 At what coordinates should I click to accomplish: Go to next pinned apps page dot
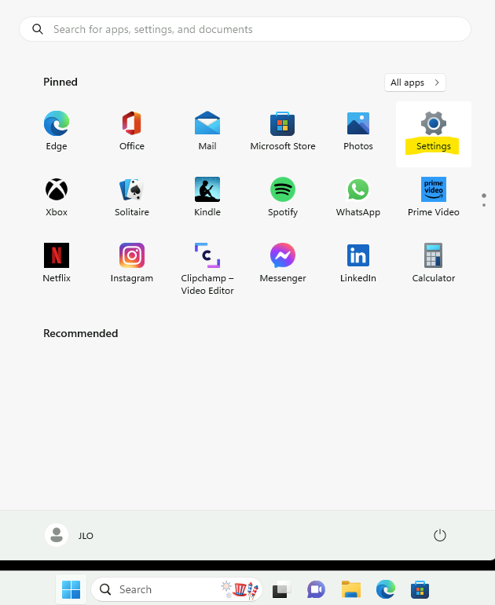coord(484,205)
